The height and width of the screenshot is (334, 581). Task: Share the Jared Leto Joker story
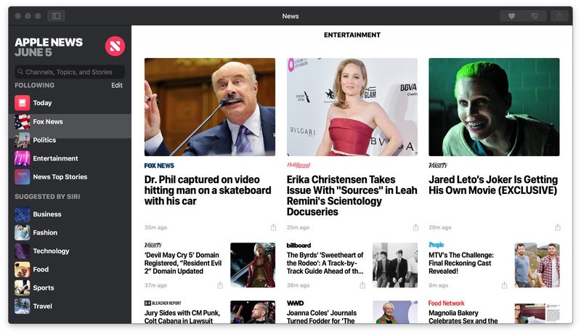(x=558, y=227)
